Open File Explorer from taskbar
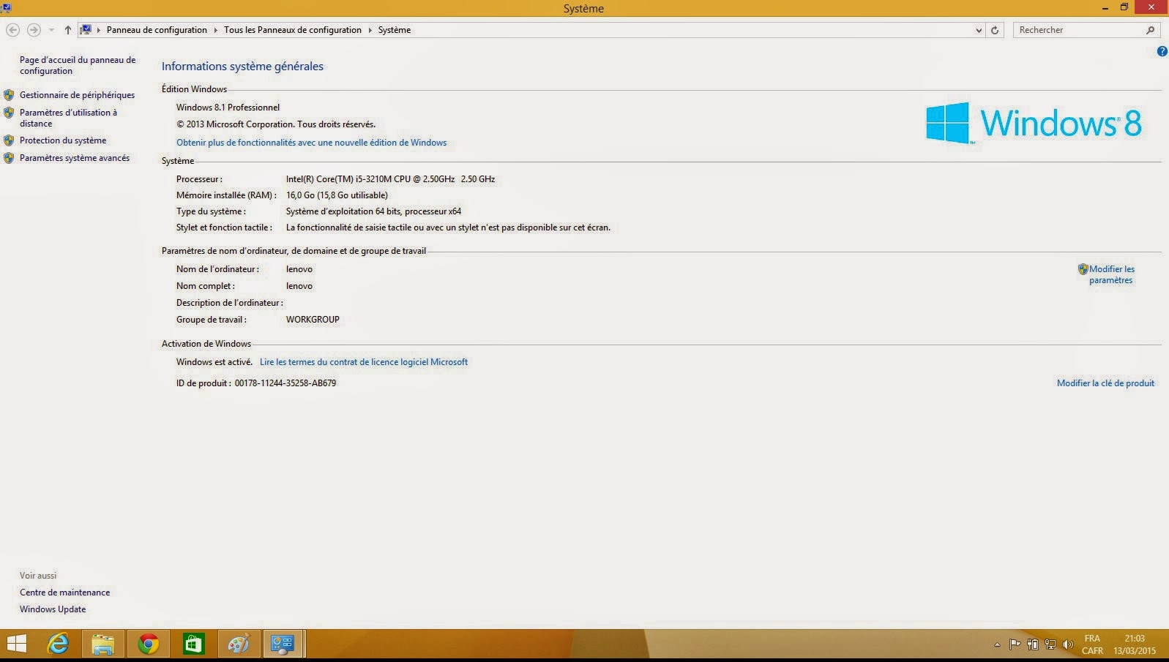 tap(103, 644)
